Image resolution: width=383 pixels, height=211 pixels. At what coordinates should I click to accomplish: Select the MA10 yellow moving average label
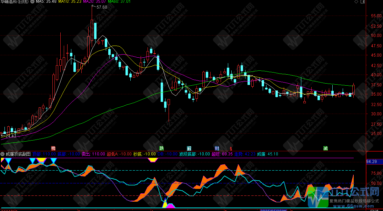tap(70, 2)
